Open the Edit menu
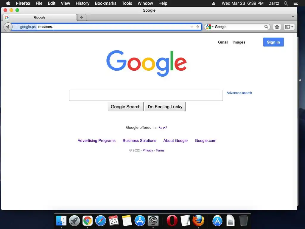This screenshot has height=229, width=305. click(x=52, y=3)
